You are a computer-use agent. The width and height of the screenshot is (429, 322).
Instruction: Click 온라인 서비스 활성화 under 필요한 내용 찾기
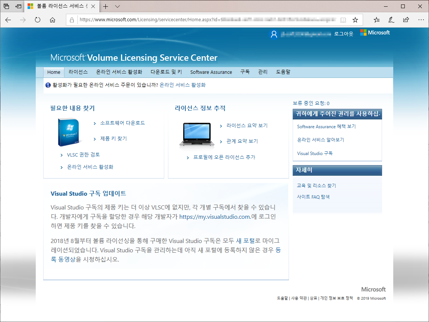[90, 167]
